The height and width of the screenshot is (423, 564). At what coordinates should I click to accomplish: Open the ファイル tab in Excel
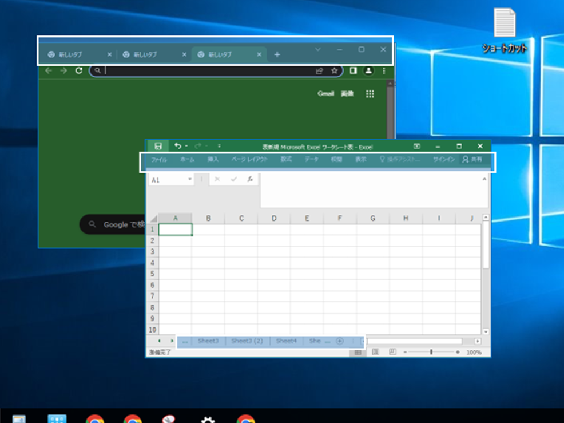pos(158,160)
